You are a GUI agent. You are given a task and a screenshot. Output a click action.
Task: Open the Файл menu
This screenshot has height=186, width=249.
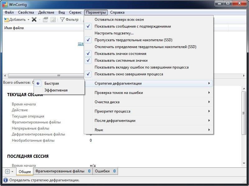[9, 12]
